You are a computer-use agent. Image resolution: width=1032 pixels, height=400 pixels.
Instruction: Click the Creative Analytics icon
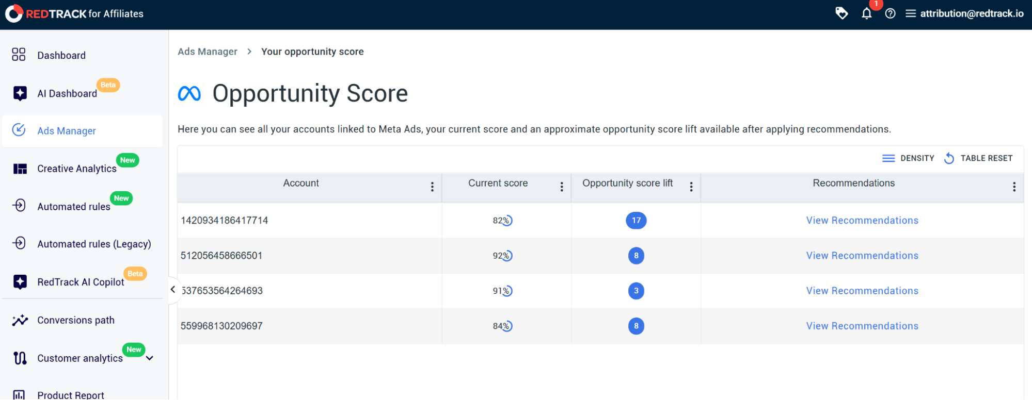coord(20,169)
